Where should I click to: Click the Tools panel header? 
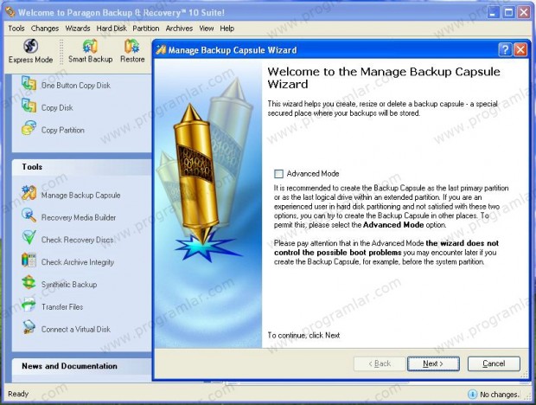(82, 167)
